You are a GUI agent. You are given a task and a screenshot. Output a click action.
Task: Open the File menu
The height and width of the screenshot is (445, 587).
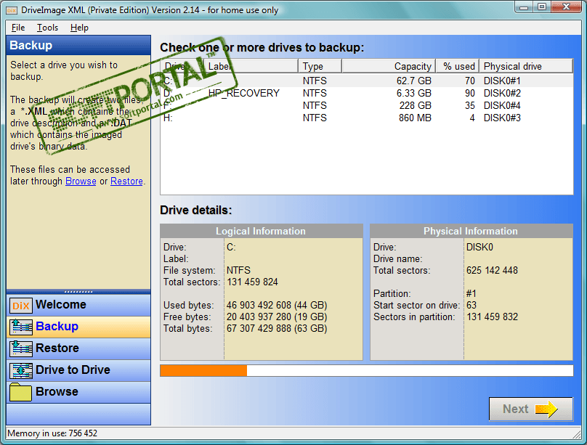click(x=18, y=28)
